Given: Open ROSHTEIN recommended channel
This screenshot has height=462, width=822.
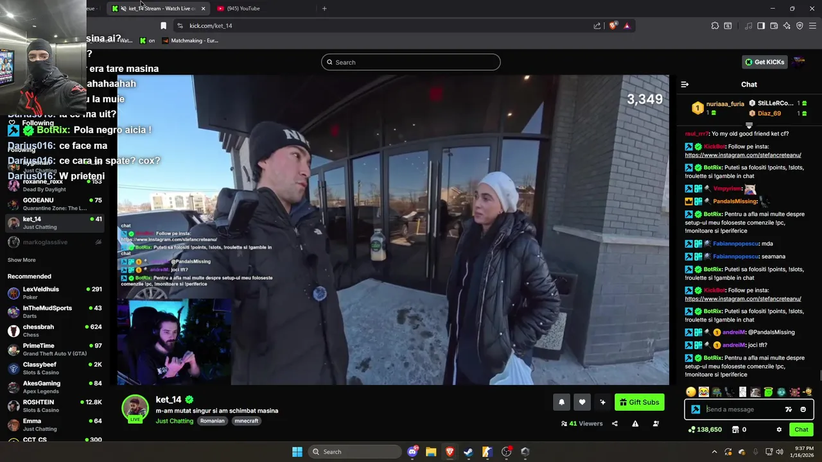Looking at the screenshot, I should (x=54, y=406).
